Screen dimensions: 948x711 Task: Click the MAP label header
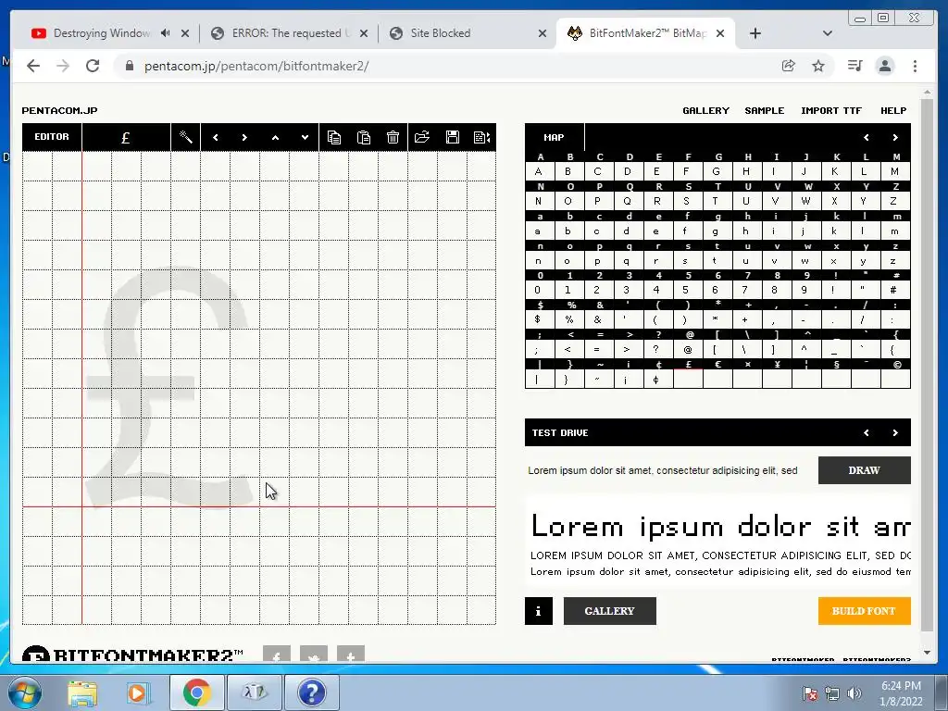pos(554,137)
